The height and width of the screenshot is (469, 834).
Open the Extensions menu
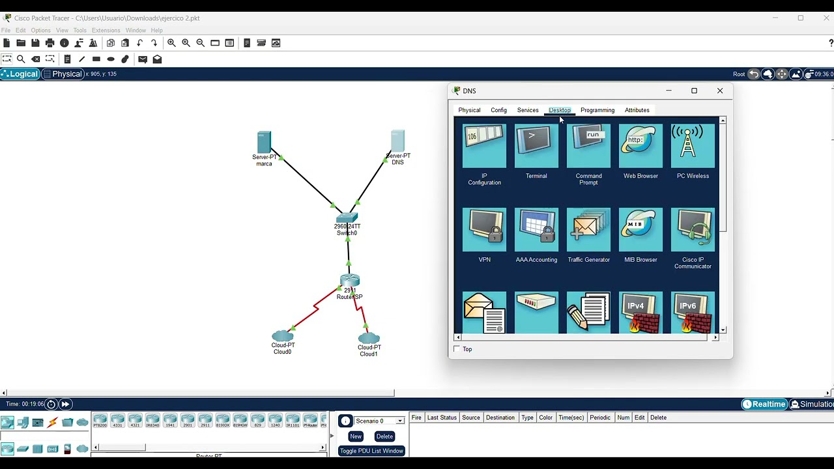tap(106, 31)
